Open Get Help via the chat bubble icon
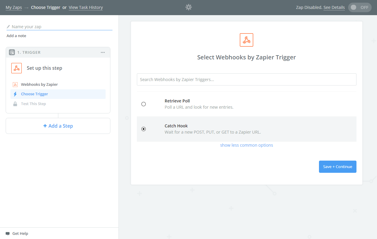 pos(8,233)
